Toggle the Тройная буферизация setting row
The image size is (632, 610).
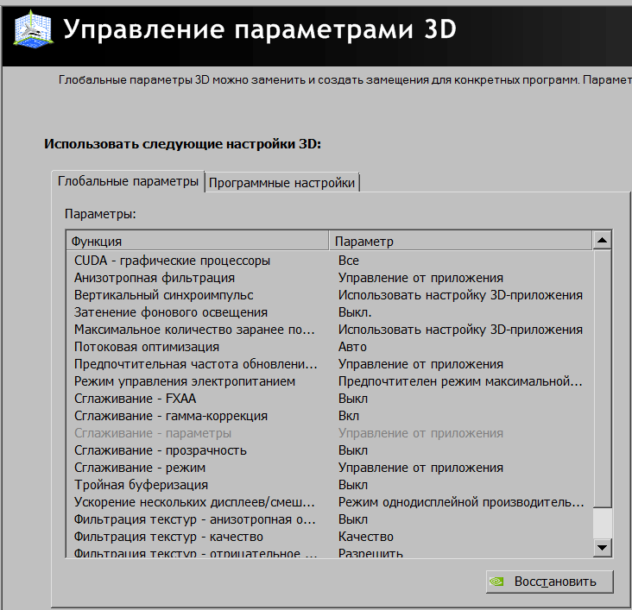[x=141, y=485]
